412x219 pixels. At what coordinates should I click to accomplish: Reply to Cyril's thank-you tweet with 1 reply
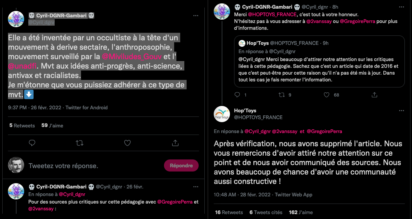point(237,95)
